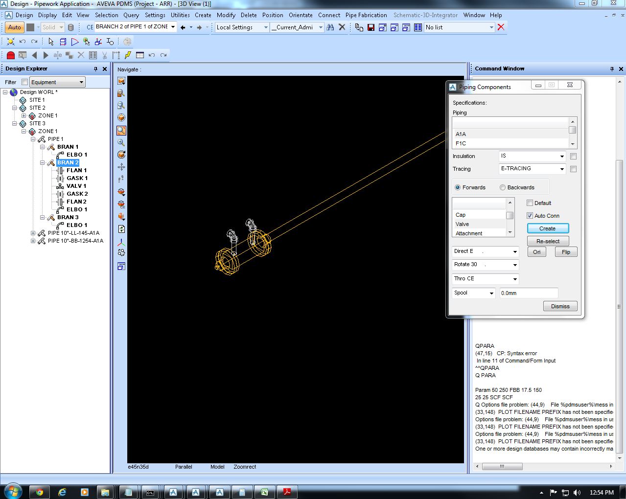This screenshot has width=626, height=499.
Task: Select the arrow pointer cursor tool
Action: [51, 42]
